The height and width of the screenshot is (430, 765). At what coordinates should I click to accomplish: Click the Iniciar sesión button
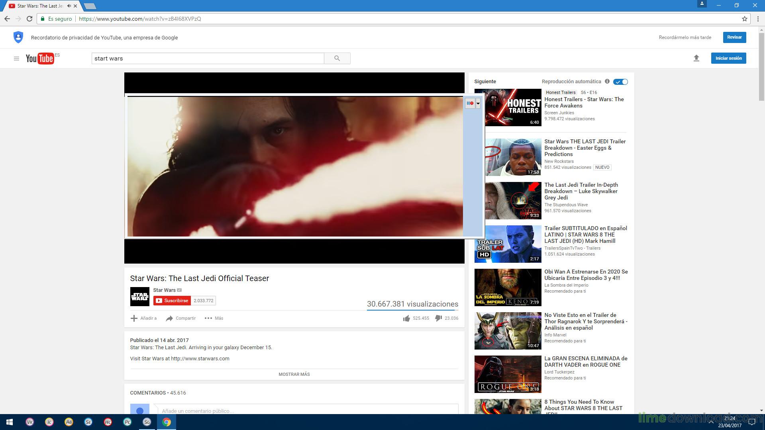[x=728, y=58]
